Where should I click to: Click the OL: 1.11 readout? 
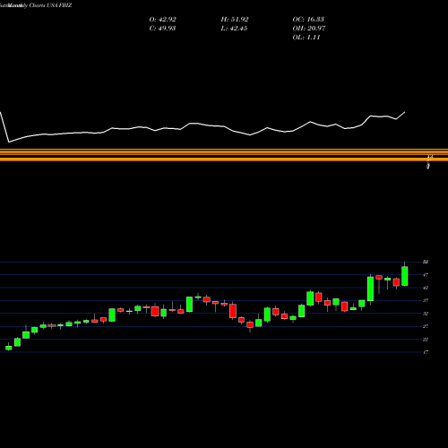click(x=306, y=38)
